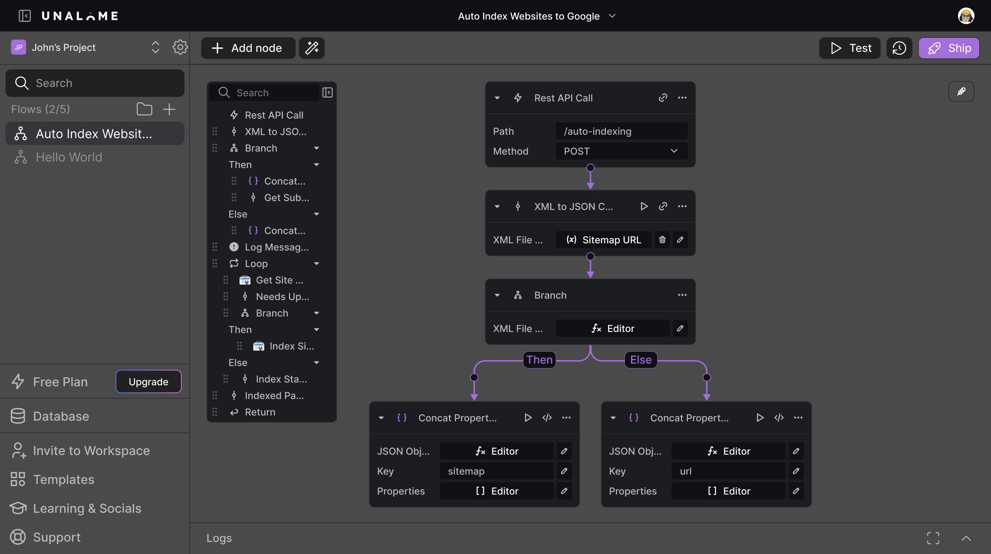Run the XML to JSON node

(643, 206)
